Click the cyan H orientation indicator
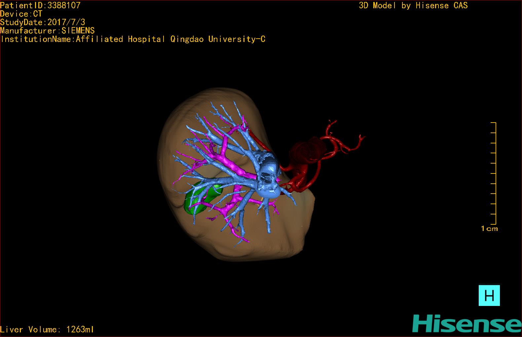This screenshot has width=522, height=337. 489,295
